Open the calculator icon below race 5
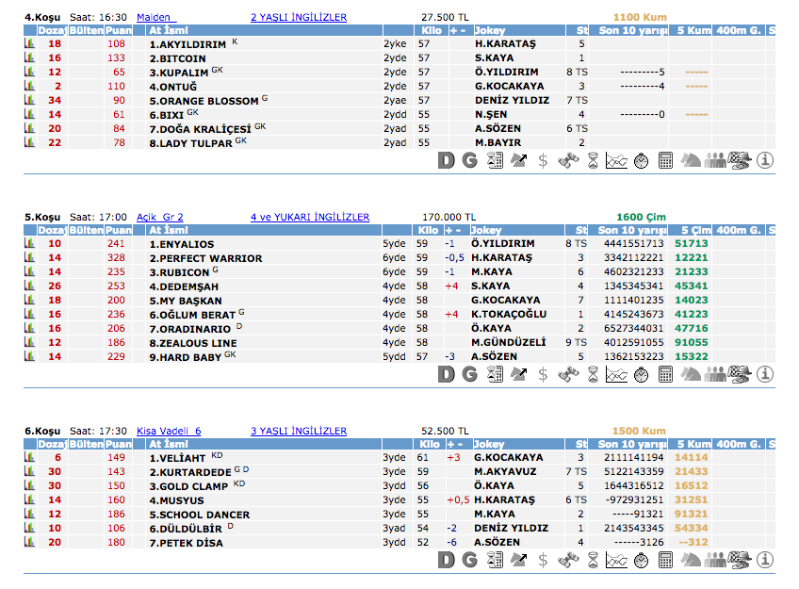Viewport: 799px width, 589px height. [665, 374]
